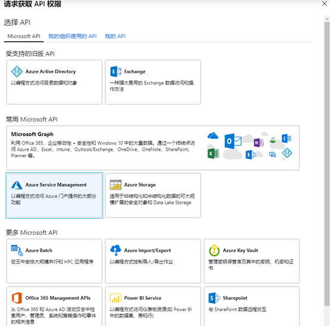
Task: Click the scrollbar up arrow
Action: (327, 19)
